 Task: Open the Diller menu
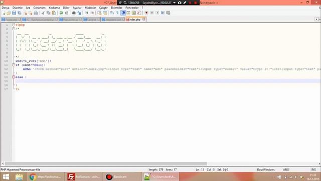click(x=66, y=8)
